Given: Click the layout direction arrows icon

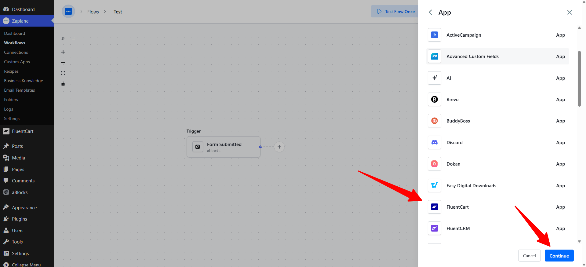Looking at the screenshot, I should point(63,39).
